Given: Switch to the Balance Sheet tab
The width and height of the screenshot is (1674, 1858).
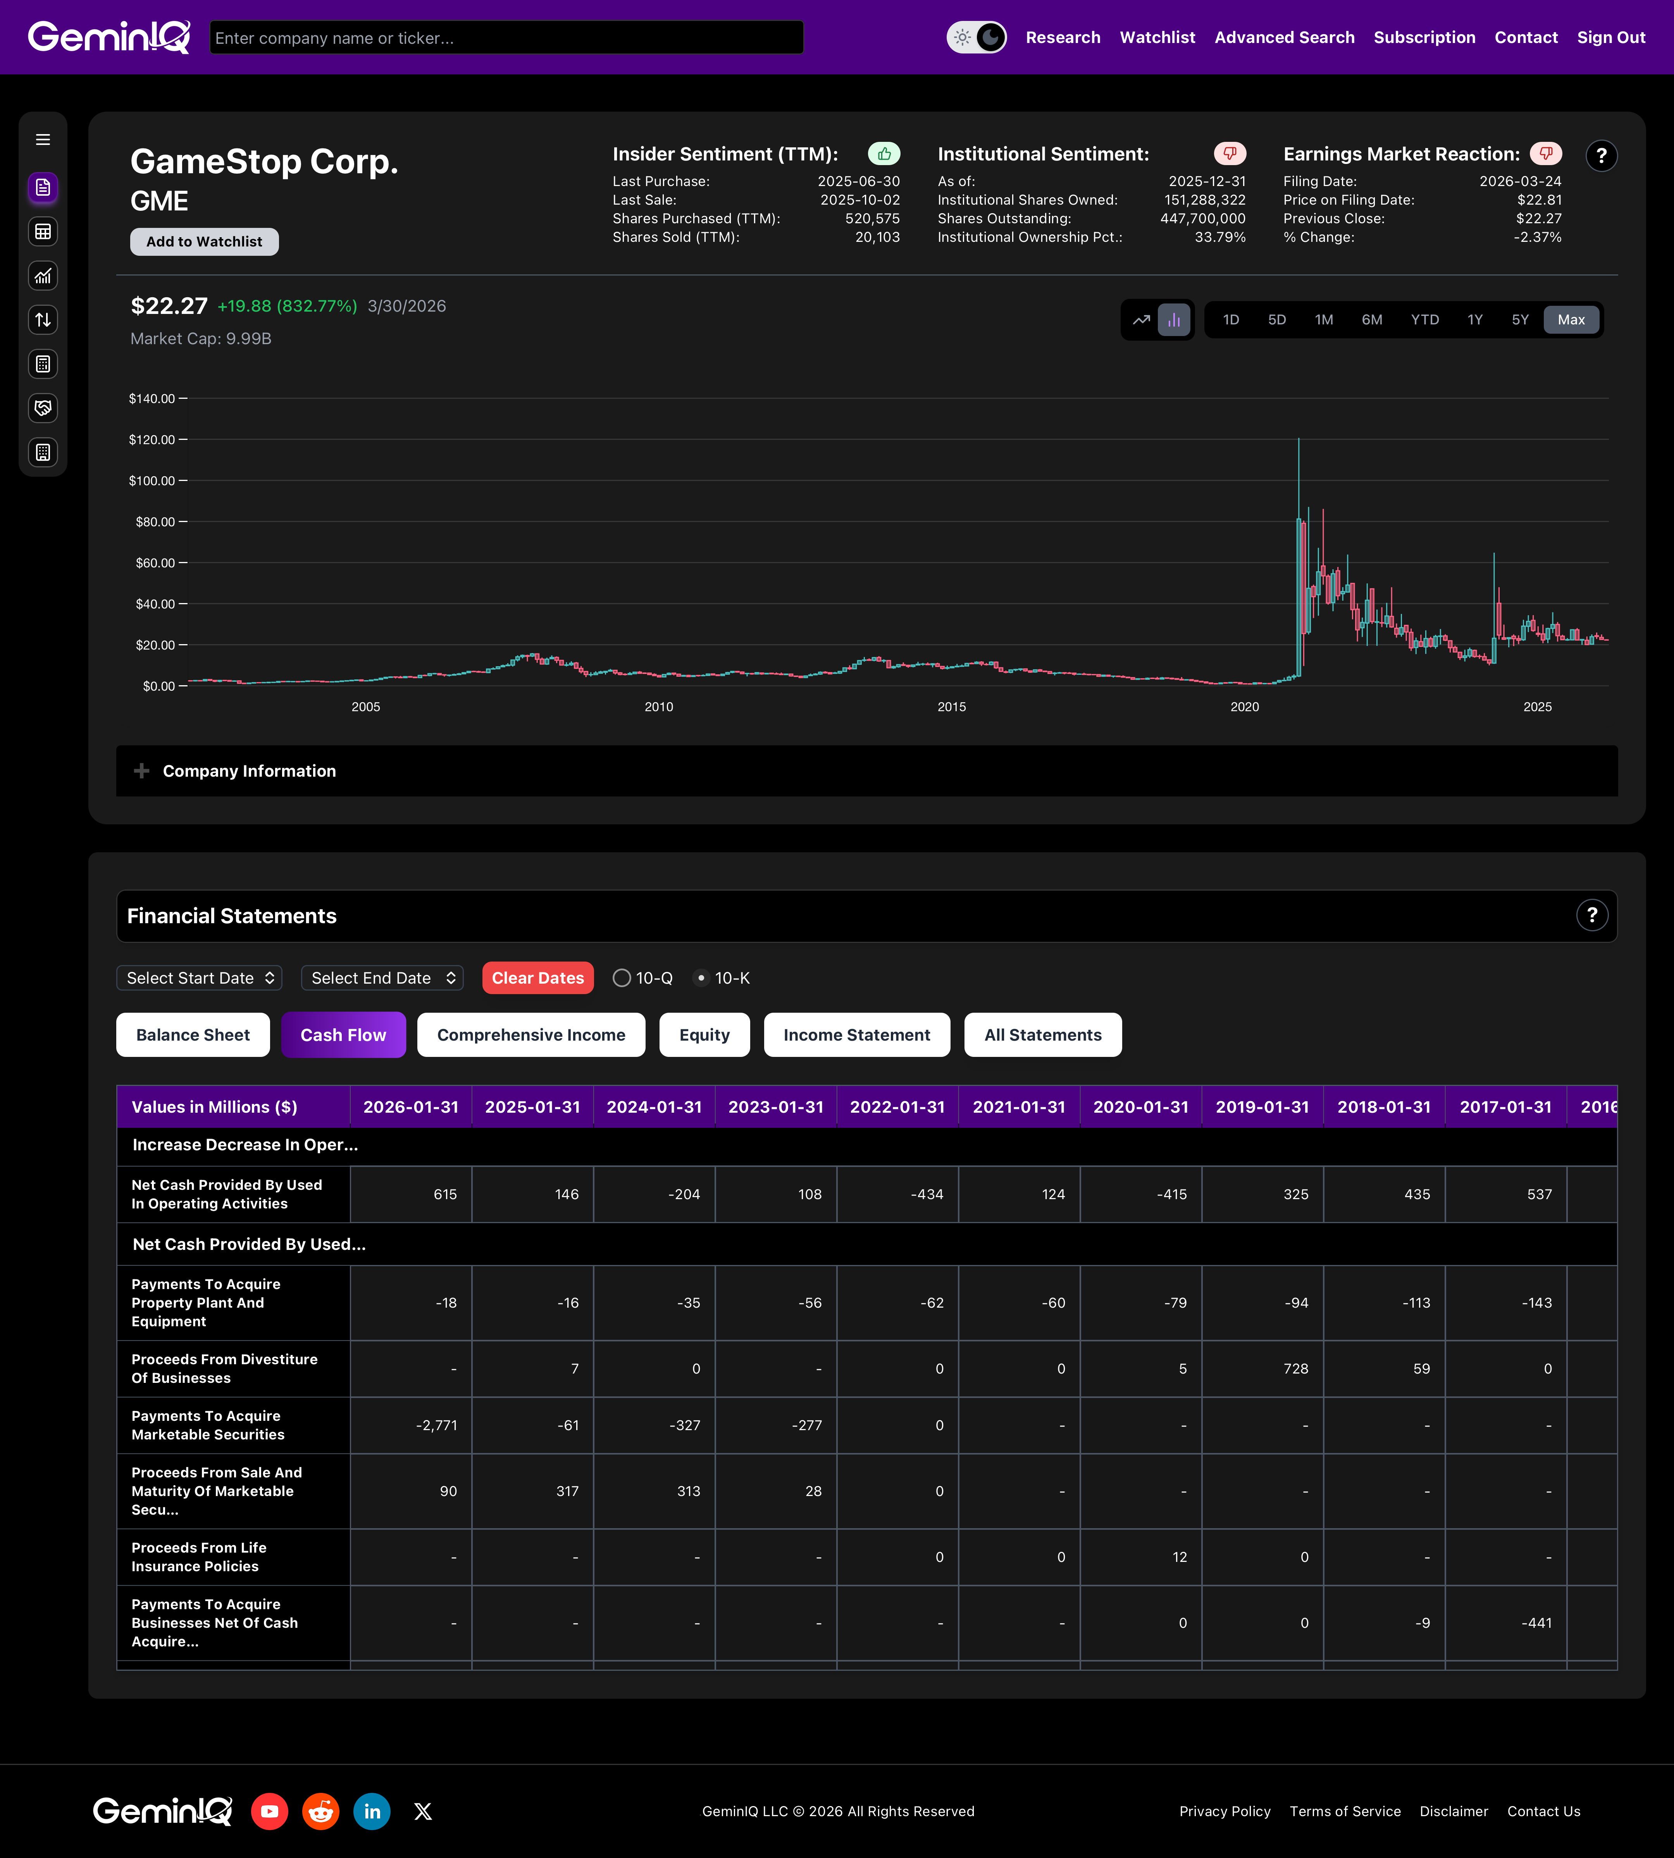Looking at the screenshot, I should [192, 1035].
